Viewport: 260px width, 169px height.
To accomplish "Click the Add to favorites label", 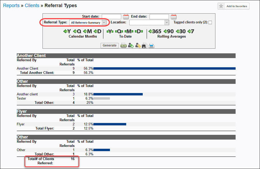I will click(237, 6).
